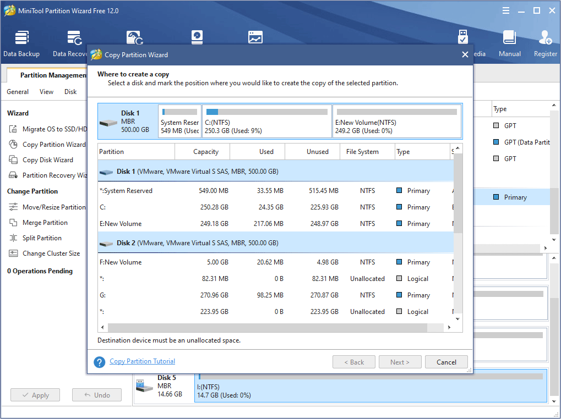Viewport: 561px width, 419px height.
Task: Cancel the Copy Partition Wizard
Action: [446, 362]
